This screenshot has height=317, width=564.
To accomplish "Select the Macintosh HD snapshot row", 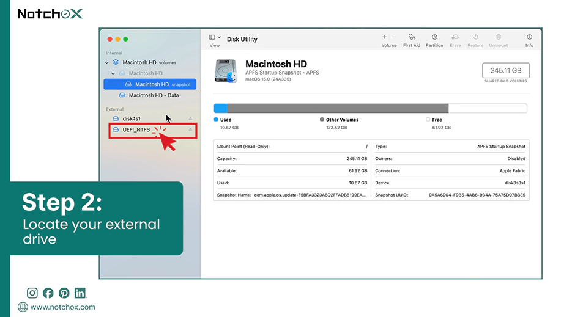I will click(150, 84).
